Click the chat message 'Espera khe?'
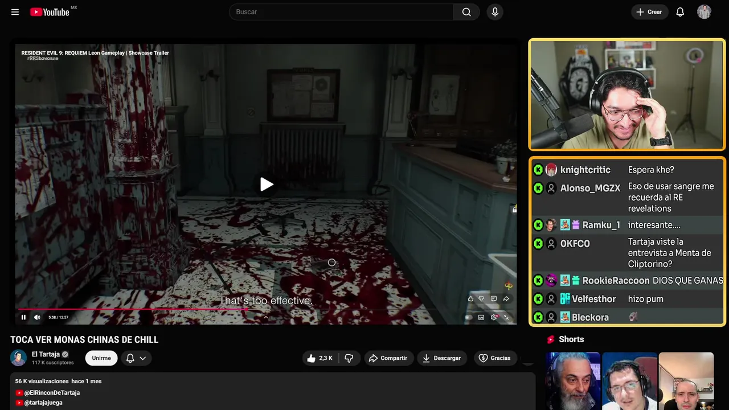Viewport: 729px width, 410px height. [x=651, y=170]
